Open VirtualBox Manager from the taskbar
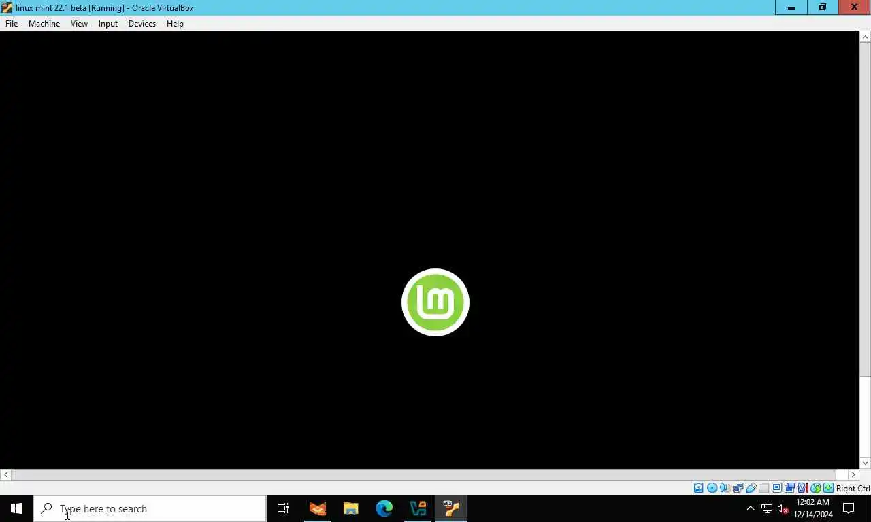 click(418, 508)
